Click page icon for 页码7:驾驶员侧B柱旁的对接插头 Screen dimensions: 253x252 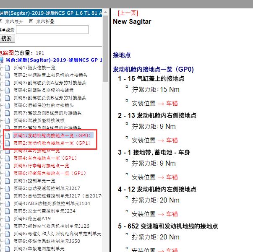[x=7, y=113]
